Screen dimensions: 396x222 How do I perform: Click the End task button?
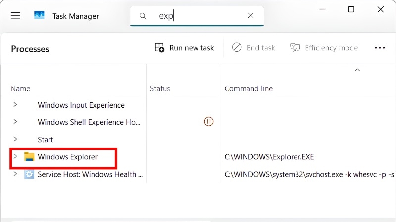pyautogui.click(x=253, y=48)
